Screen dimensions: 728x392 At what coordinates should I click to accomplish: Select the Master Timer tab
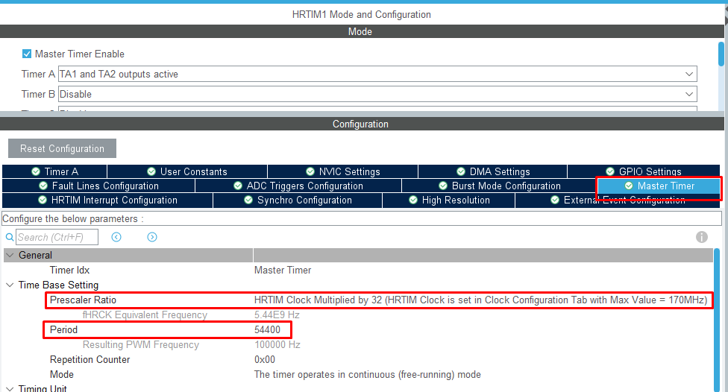pos(659,186)
